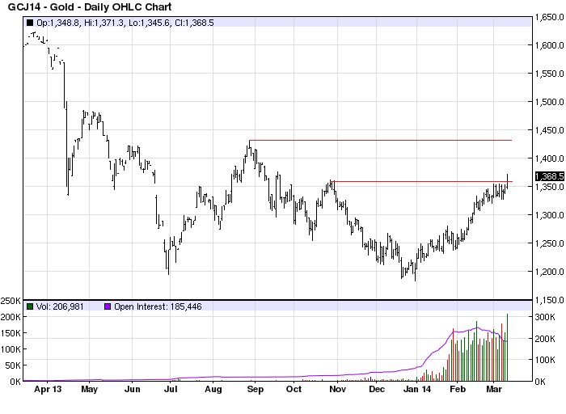Click the lower red resistance line
The width and height of the screenshot is (566, 414).
[421, 181]
